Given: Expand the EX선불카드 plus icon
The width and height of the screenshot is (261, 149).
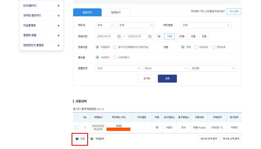Looking at the screenshot, I should (x=59, y=6).
